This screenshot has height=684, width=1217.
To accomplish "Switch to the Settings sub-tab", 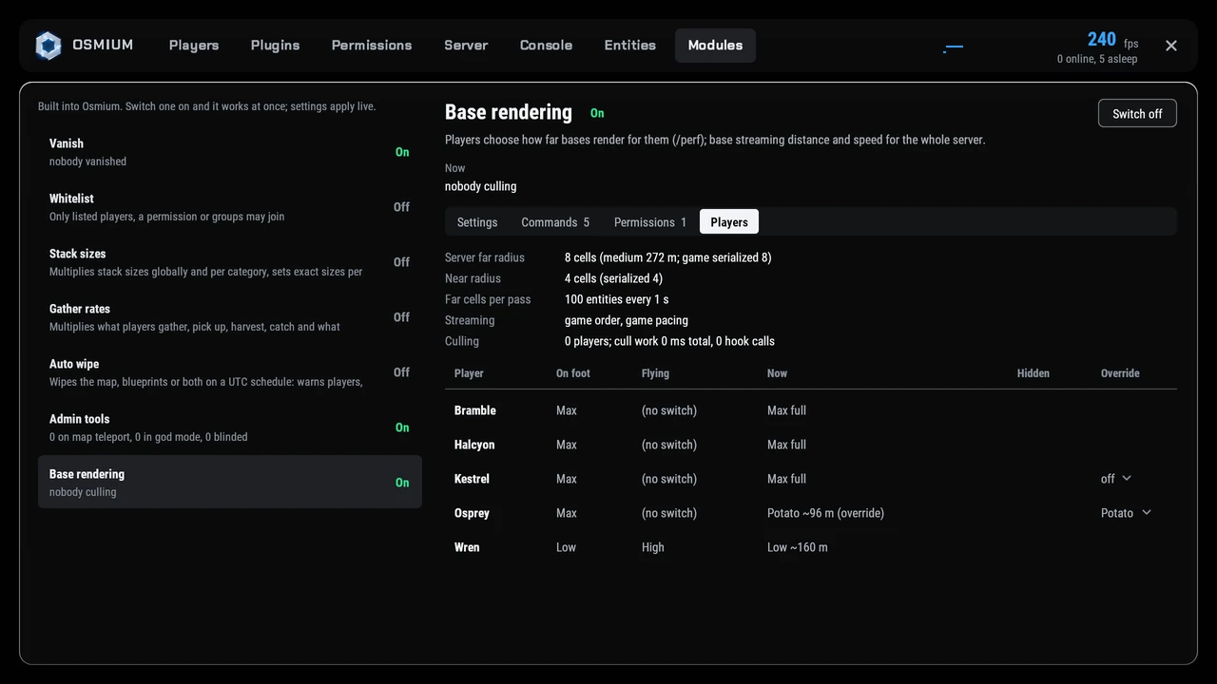I will 477,222.
